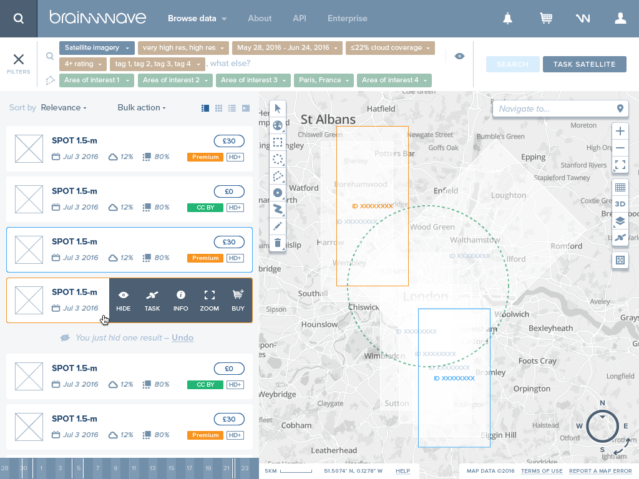Select timeline date 21

point(226,468)
